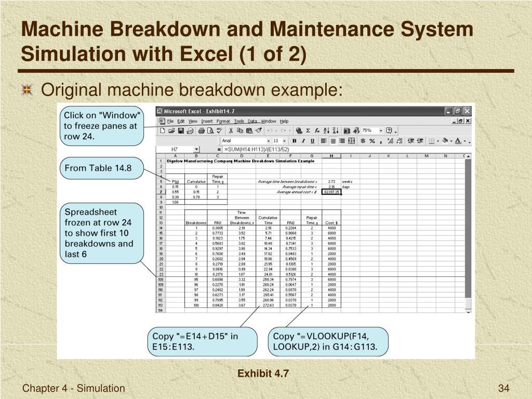Image resolution: width=532 pixels, height=399 pixels.
Task: Click the Copy icon
Action: point(240,130)
